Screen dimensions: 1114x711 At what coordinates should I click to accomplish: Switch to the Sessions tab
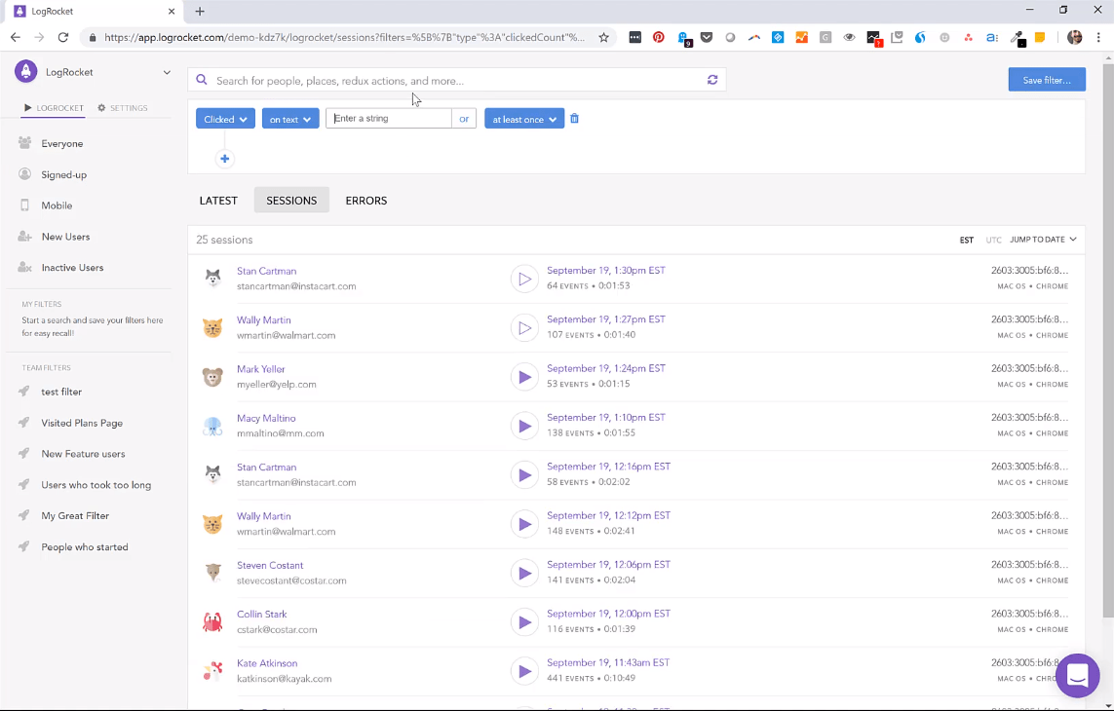click(x=291, y=201)
